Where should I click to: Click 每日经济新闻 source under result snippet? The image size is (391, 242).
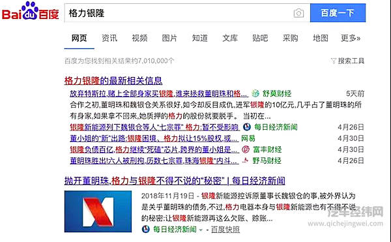pos(175,229)
